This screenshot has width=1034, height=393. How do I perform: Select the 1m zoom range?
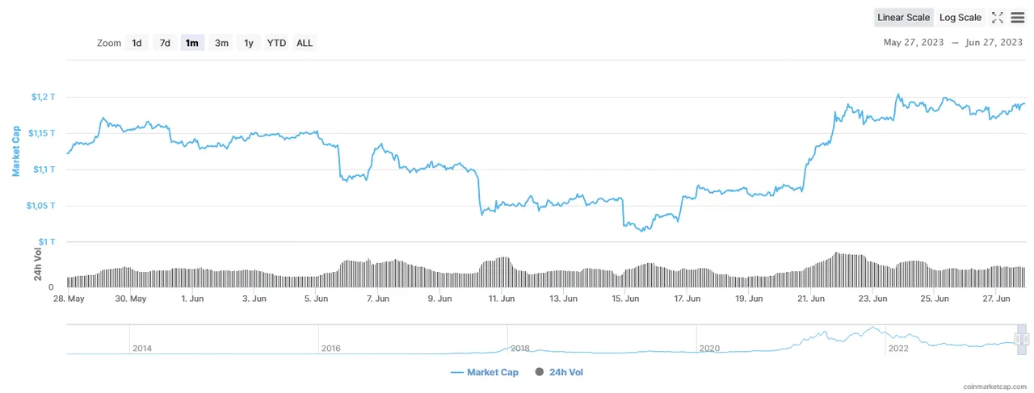tap(191, 43)
